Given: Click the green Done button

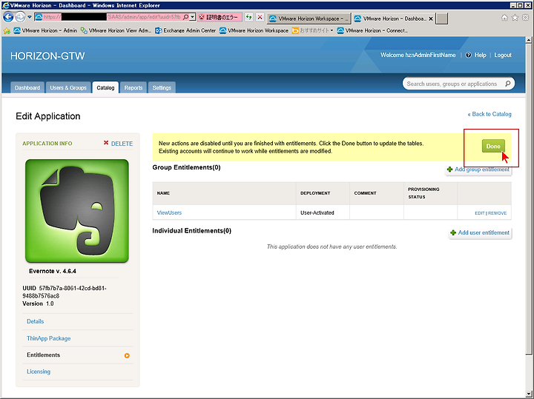Looking at the screenshot, I should tap(493, 146).
